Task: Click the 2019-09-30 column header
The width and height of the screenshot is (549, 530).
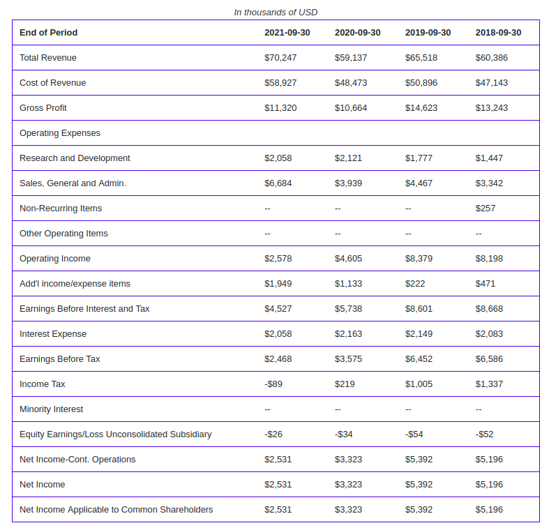Action: click(x=428, y=33)
